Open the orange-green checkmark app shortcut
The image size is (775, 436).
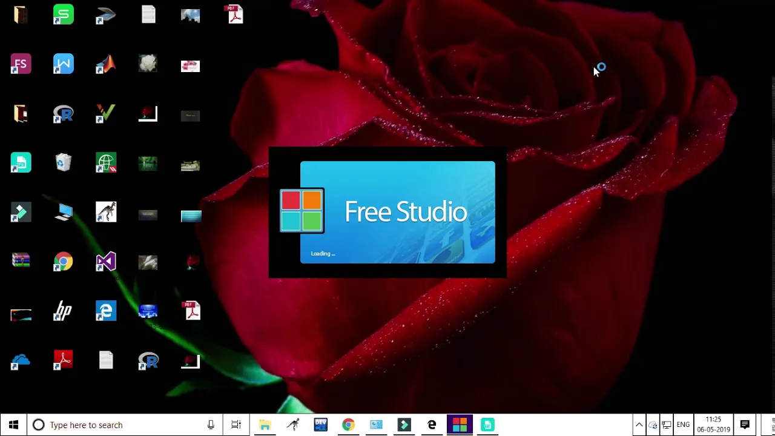pos(106,114)
